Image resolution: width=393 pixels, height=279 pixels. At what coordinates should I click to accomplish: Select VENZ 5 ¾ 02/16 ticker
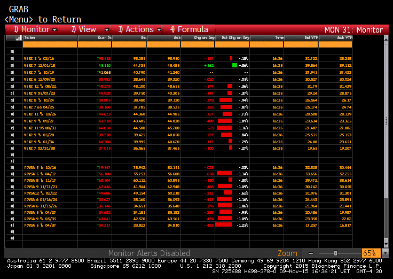(39, 58)
